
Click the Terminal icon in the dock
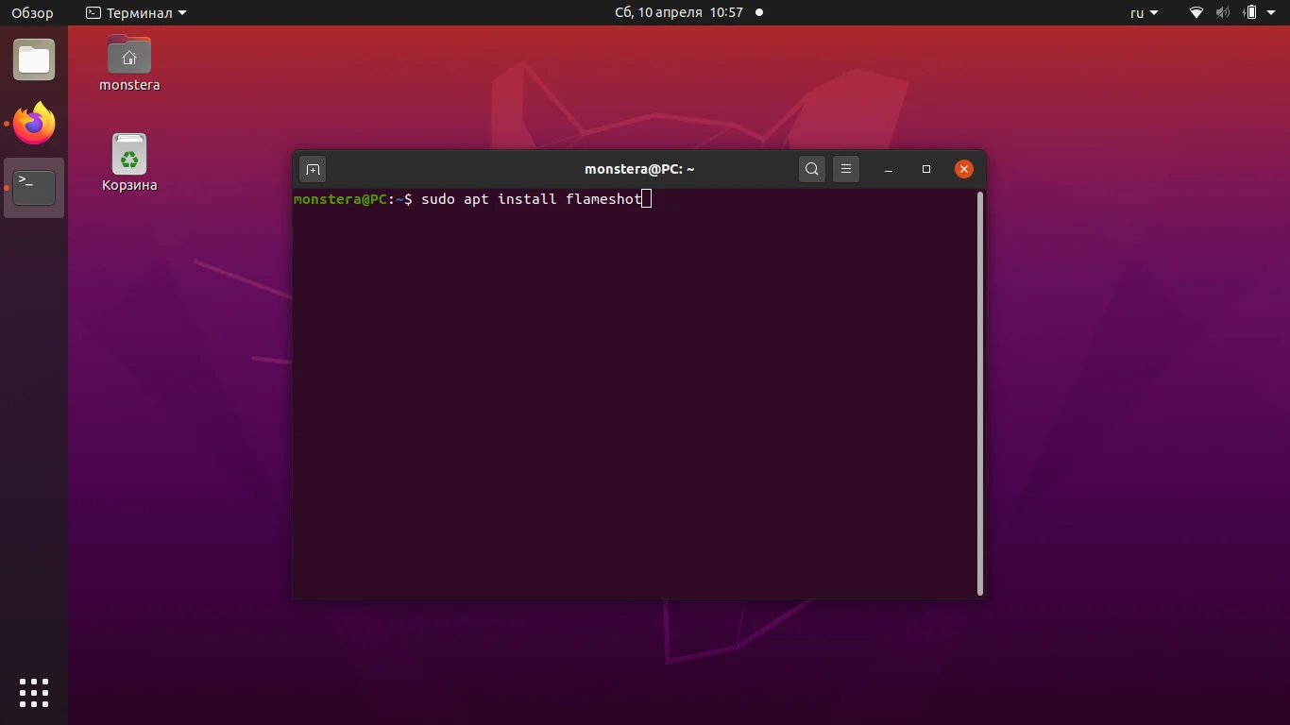tap(34, 187)
